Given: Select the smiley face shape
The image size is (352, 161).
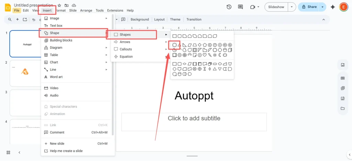Looking at the screenshot, I should tap(200, 55).
